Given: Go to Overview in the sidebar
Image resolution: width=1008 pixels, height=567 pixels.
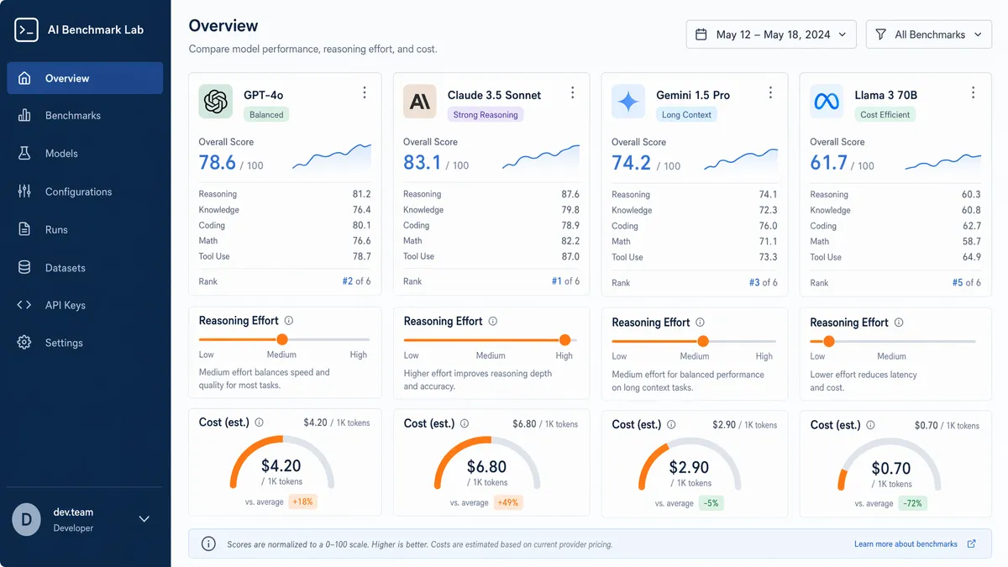Looking at the screenshot, I should point(85,78).
